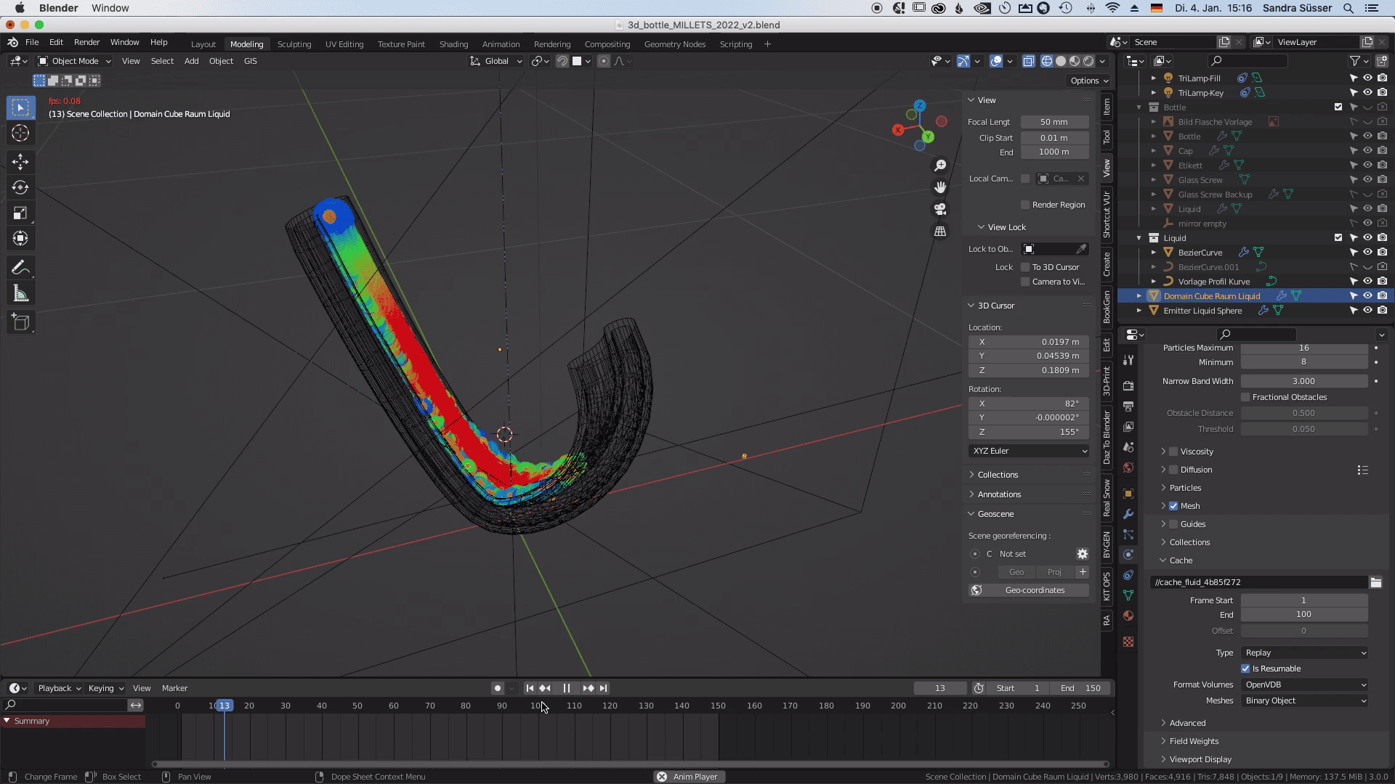Open the Keying popover
Image resolution: width=1395 pixels, height=784 pixels.
pyautogui.click(x=105, y=688)
